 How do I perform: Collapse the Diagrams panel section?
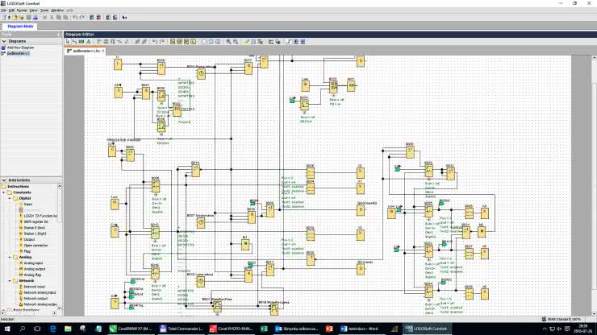point(4,41)
